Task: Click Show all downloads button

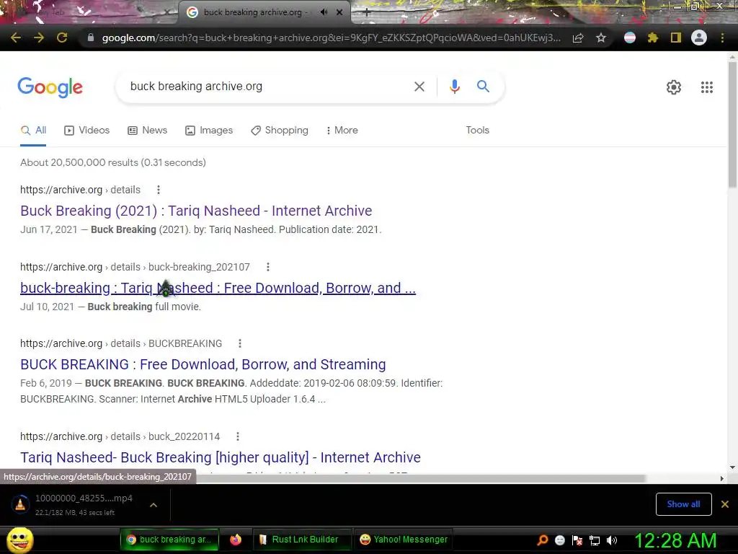Action: tap(683, 504)
